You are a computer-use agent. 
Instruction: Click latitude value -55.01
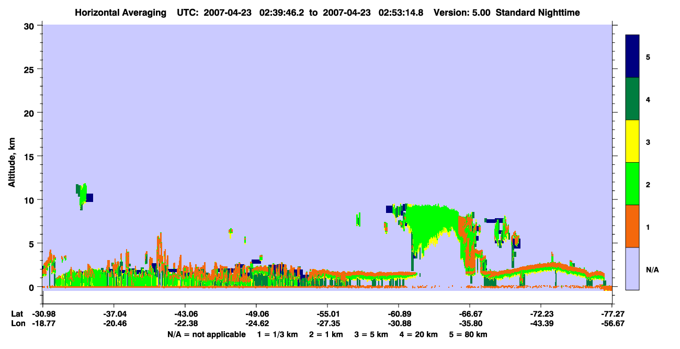tap(327, 314)
